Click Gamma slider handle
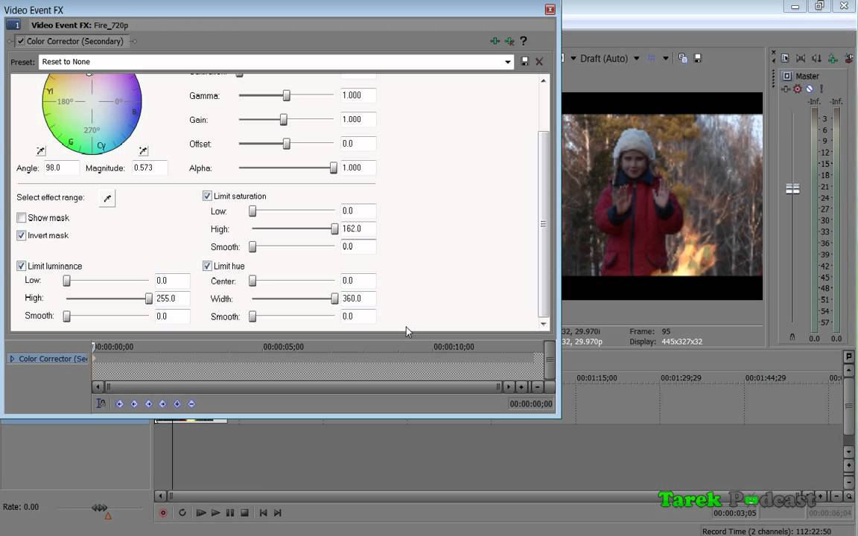The image size is (858, 536). [286, 96]
